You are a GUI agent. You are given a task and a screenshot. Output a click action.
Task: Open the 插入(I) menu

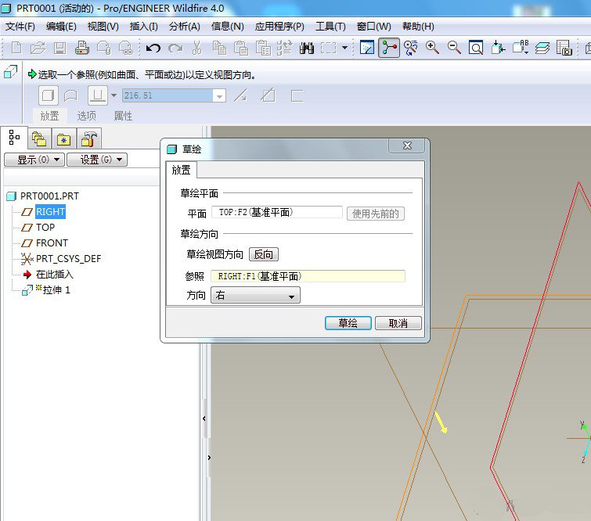point(143,27)
